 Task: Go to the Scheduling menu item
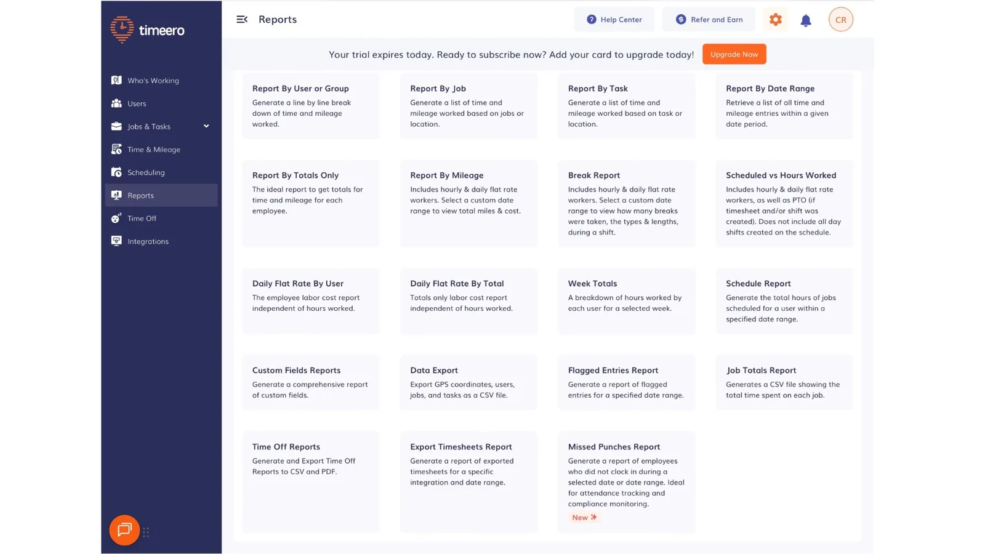pyautogui.click(x=161, y=172)
